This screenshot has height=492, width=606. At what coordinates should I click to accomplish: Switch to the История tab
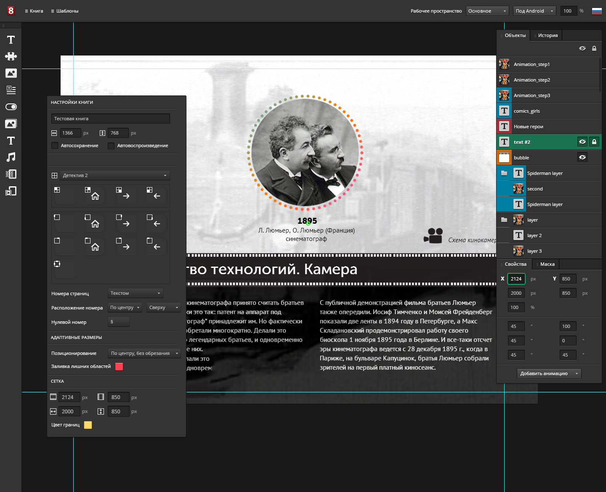(546, 35)
